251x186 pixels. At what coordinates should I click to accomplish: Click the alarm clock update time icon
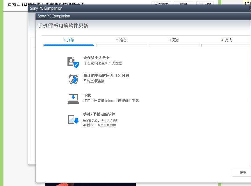click(x=73, y=79)
